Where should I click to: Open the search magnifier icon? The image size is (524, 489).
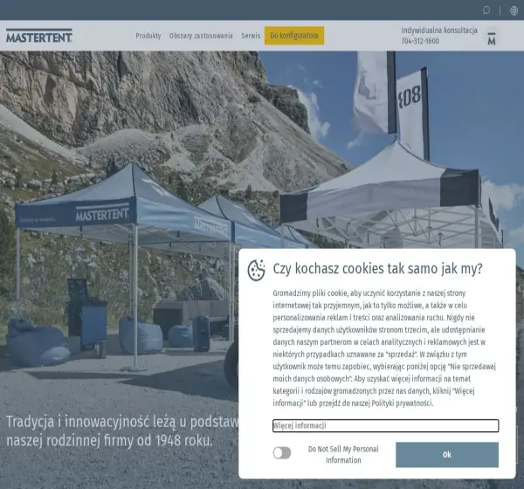[x=486, y=10]
